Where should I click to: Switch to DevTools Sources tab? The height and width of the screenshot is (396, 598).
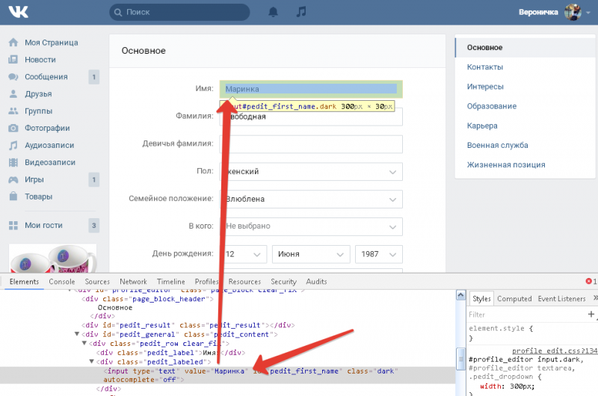97,282
